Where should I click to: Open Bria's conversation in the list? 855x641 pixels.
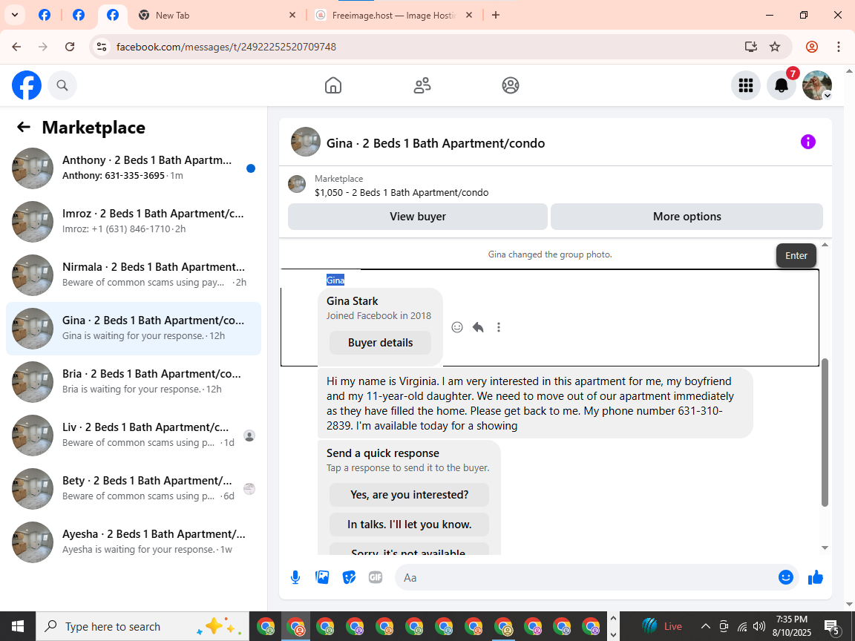tap(134, 382)
